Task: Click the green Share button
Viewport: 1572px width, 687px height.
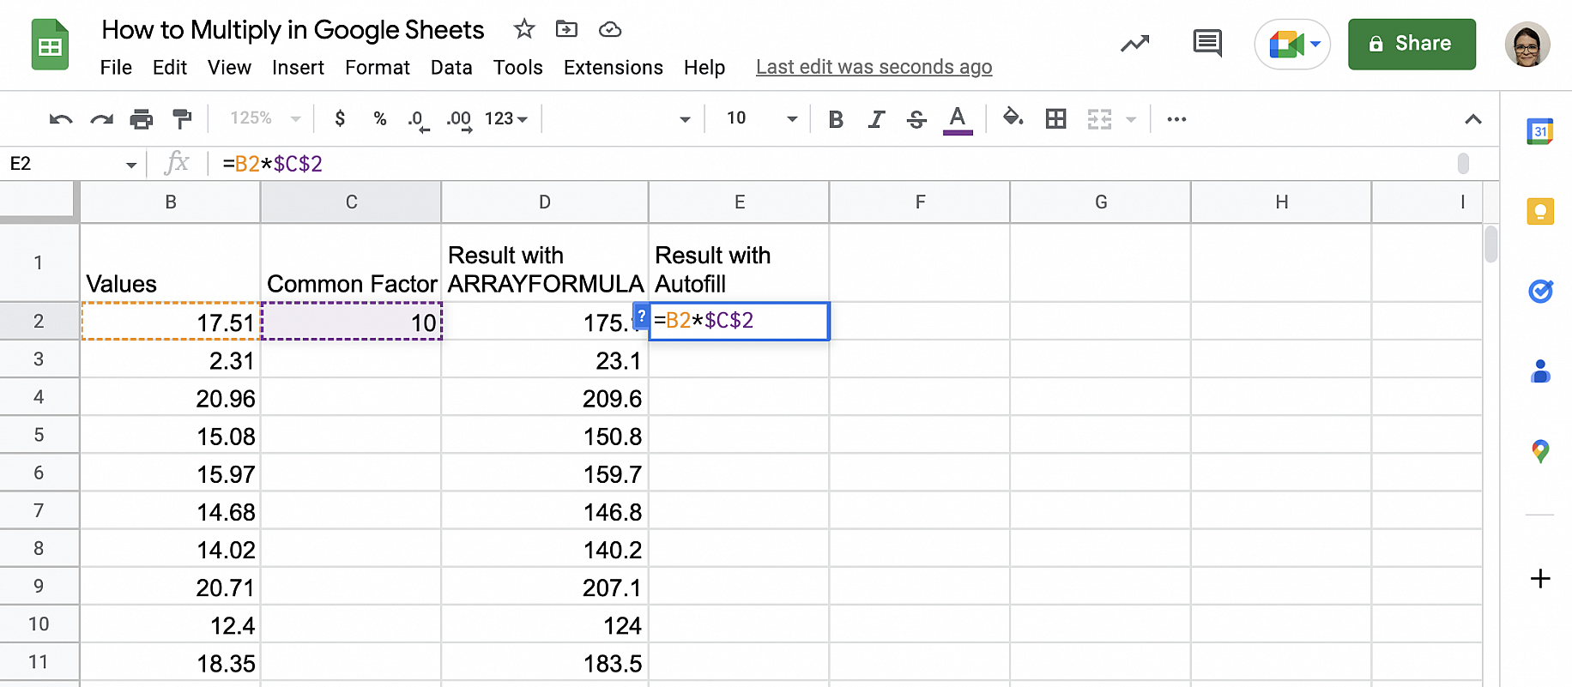Action: [x=1412, y=44]
